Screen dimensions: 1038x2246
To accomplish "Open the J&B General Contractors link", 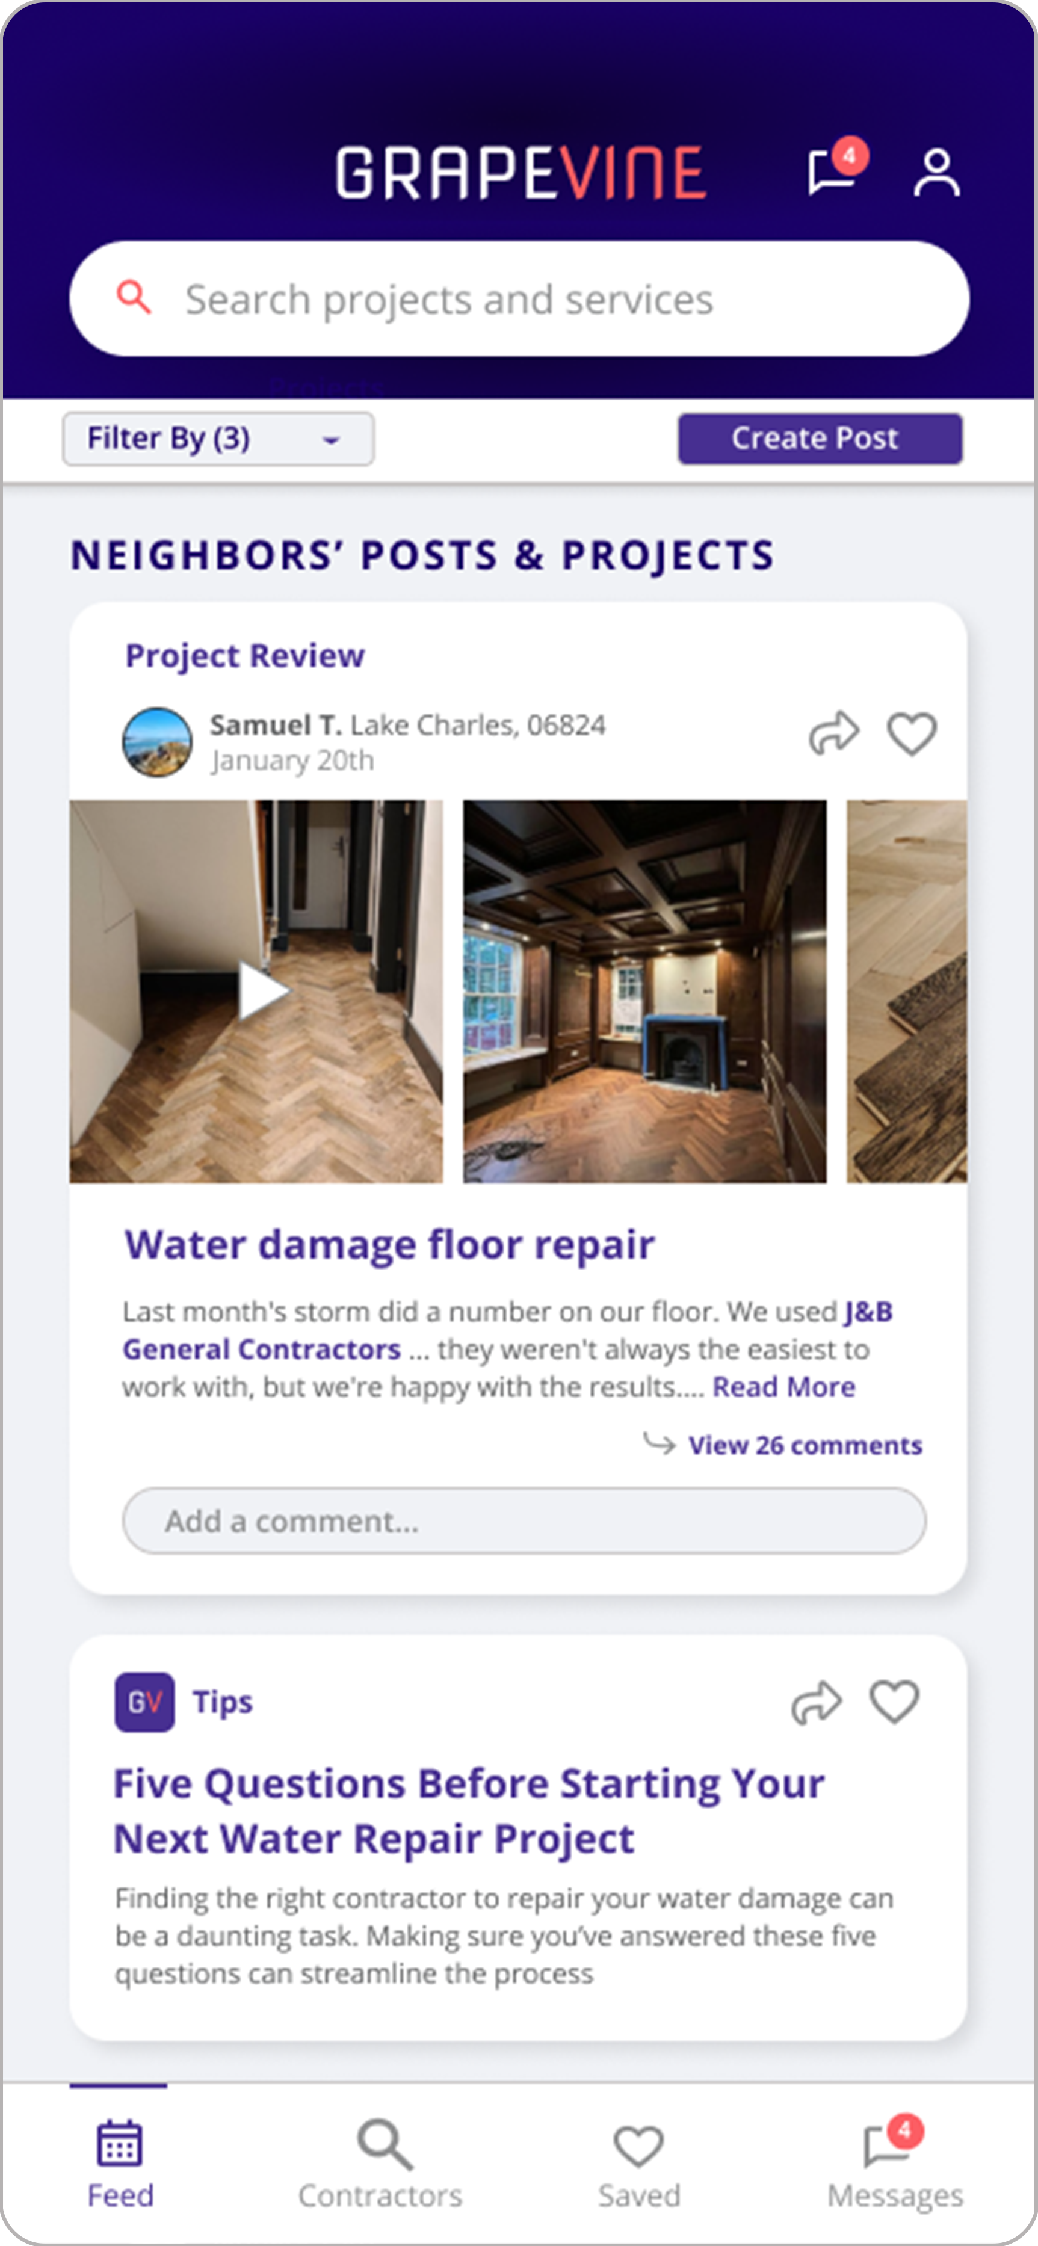I will click(x=507, y=1330).
